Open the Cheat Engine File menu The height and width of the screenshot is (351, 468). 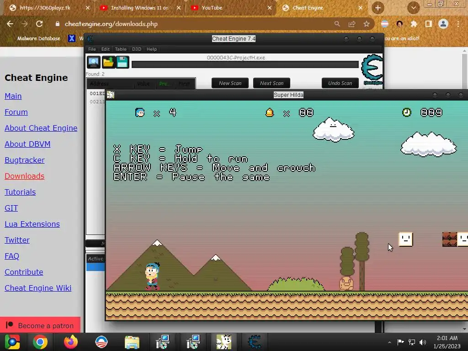point(92,49)
